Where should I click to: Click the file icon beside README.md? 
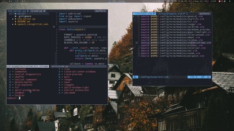(15, 21)
